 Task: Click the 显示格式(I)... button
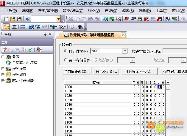(106, 72)
